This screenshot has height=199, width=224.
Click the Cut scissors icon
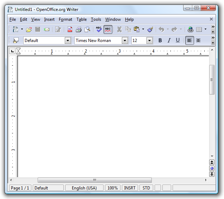coord(119,29)
